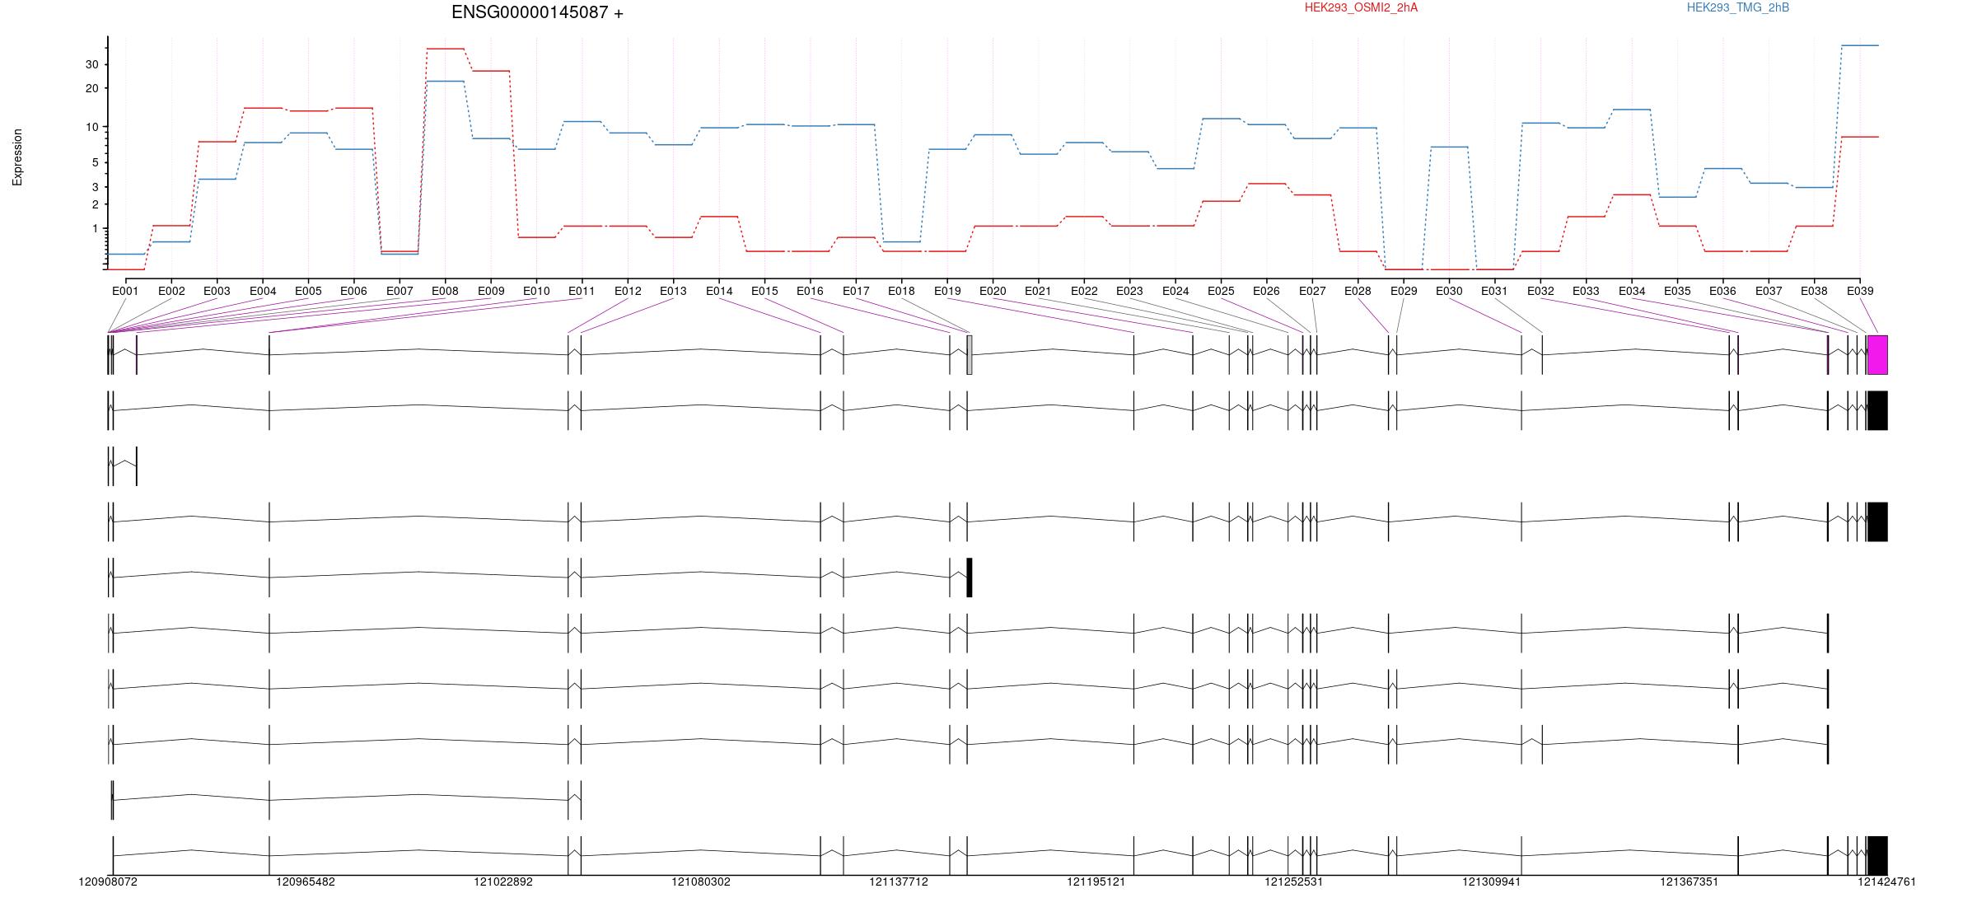1977x898 pixels.
Task: Click the gray exon box in the first transcript
Action: 970,354
